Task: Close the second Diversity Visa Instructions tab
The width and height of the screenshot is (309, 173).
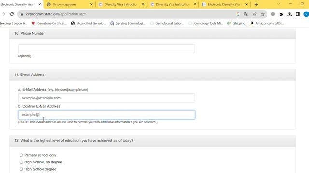Action: (x=195, y=4)
